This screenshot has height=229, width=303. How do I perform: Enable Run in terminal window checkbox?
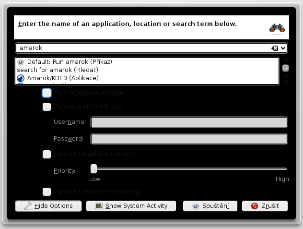tap(47, 93)
